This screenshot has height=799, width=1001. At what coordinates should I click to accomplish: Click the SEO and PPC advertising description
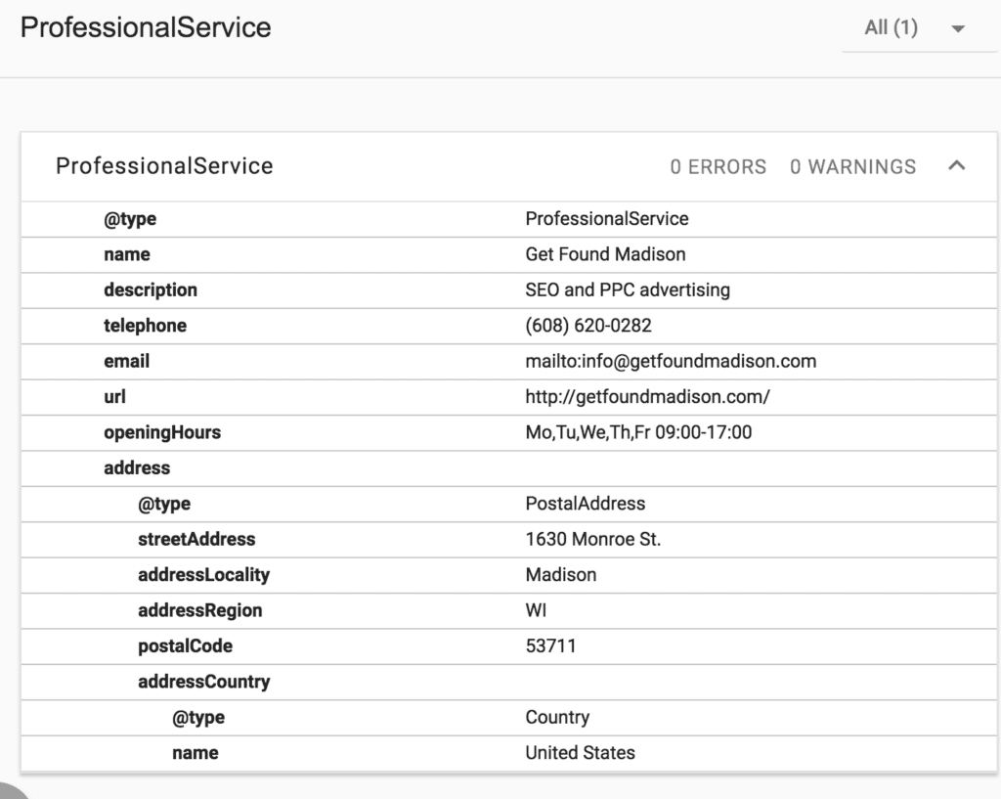(628, 289)
